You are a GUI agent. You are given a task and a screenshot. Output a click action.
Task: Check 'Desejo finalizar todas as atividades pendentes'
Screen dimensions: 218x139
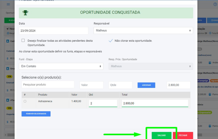(x=23, y=41)
